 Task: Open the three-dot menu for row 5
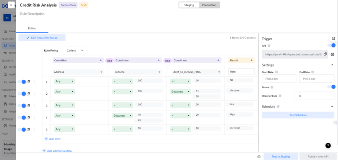point(34,130)
